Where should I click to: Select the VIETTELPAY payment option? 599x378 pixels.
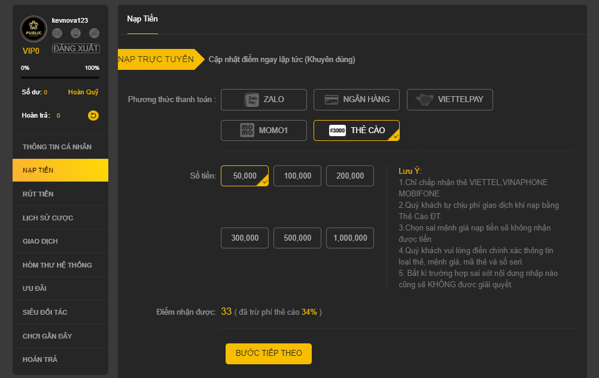point(449,100)
